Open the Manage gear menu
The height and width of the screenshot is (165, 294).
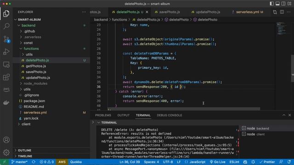[x=6, y=153]
